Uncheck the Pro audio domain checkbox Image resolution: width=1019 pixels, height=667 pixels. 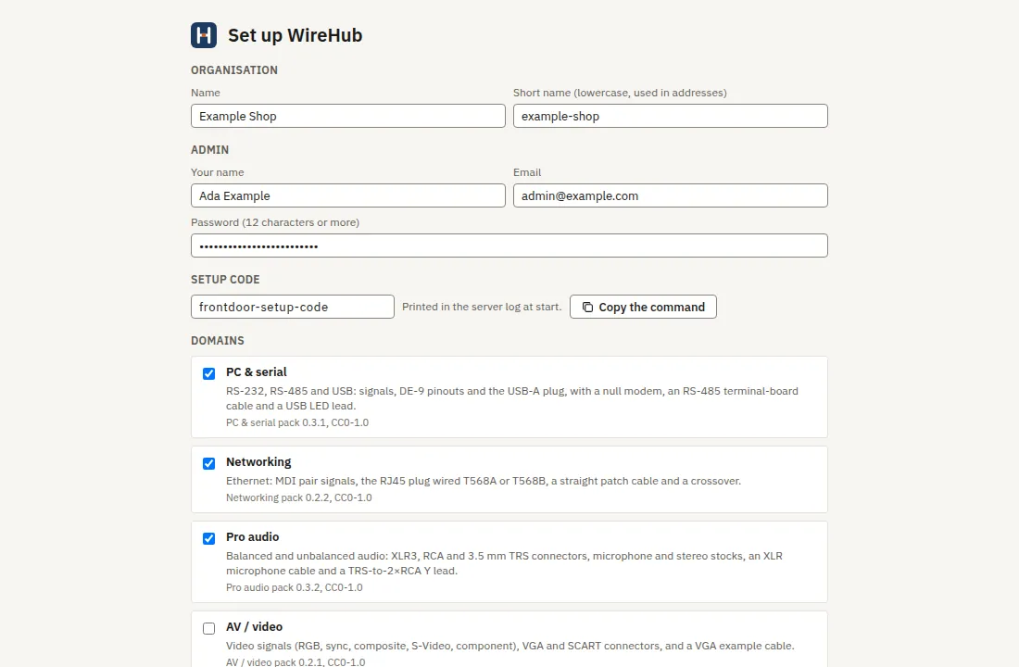[x=208, y=538]
